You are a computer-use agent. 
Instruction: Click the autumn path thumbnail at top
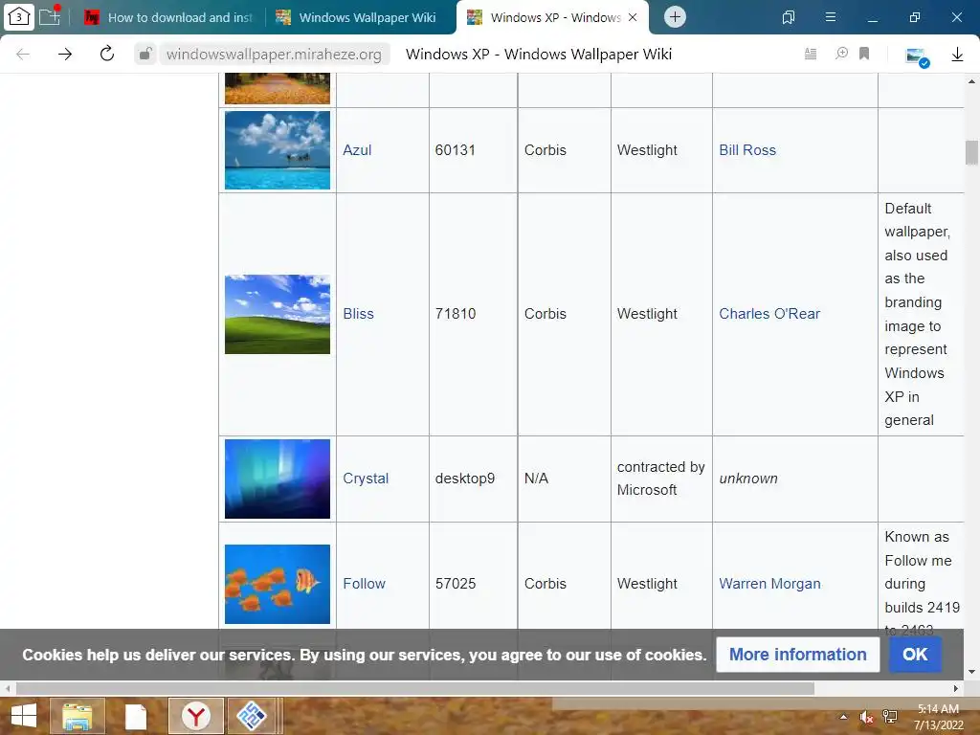pyautogui.click(x=278, y=88)
